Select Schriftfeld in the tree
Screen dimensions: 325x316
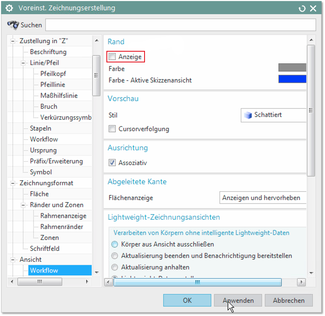[x=45, y=248]
